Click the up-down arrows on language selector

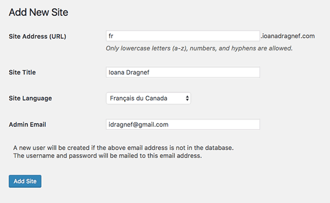187,98
